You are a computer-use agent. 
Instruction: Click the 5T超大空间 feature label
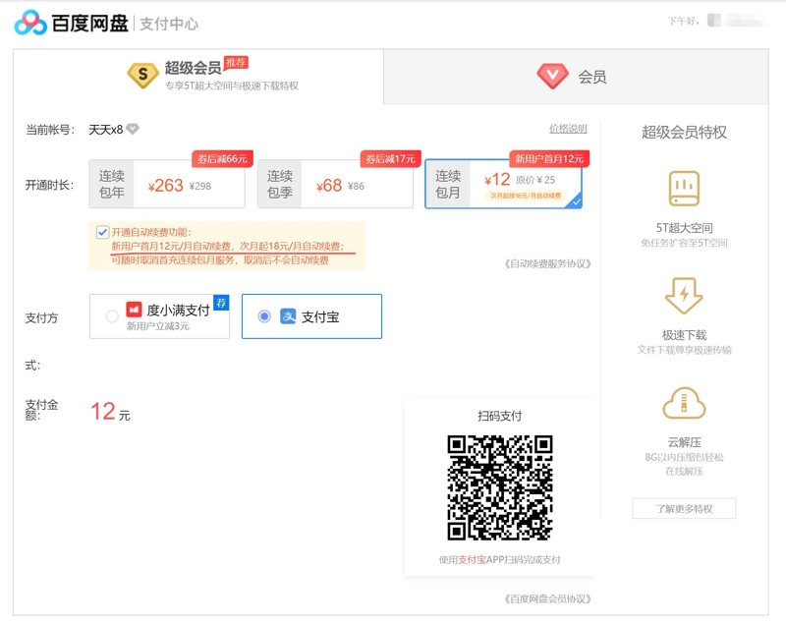click(684, 228)
